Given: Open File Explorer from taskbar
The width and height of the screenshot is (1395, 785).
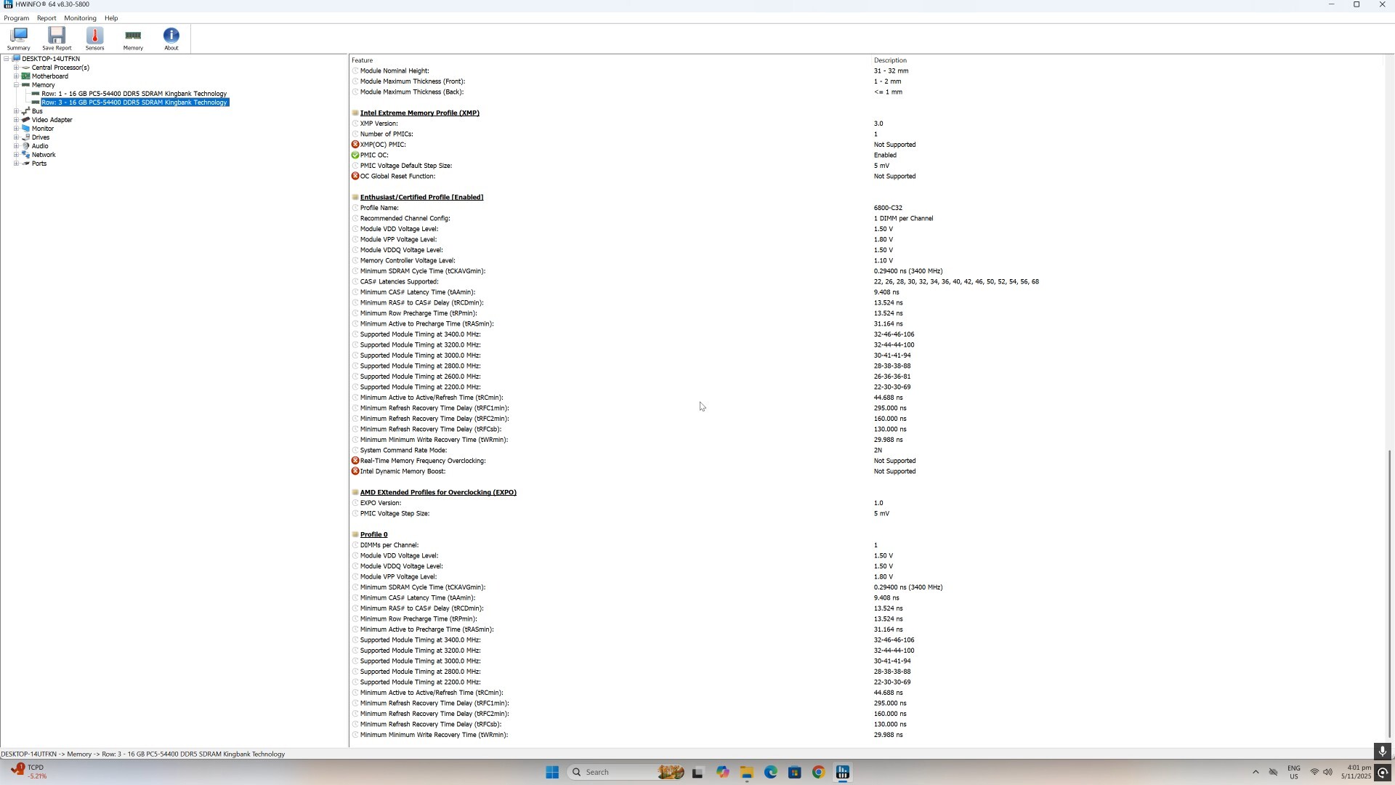Looking at the screenshot, I should click(747, 773).
